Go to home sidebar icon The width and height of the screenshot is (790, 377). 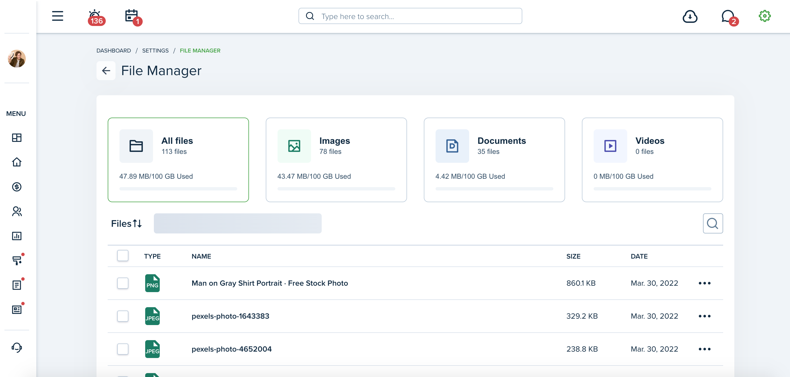17,162
